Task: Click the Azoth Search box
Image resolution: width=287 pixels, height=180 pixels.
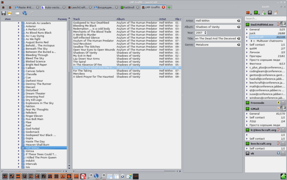Action: point(265,18)
